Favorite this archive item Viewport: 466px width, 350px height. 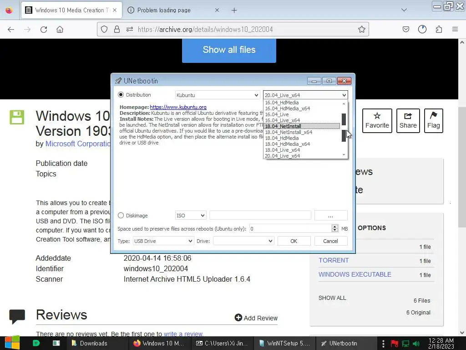377,120
